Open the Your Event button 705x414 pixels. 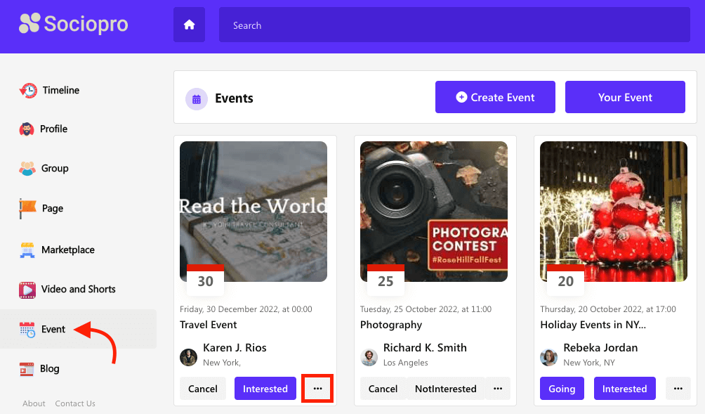625,97
